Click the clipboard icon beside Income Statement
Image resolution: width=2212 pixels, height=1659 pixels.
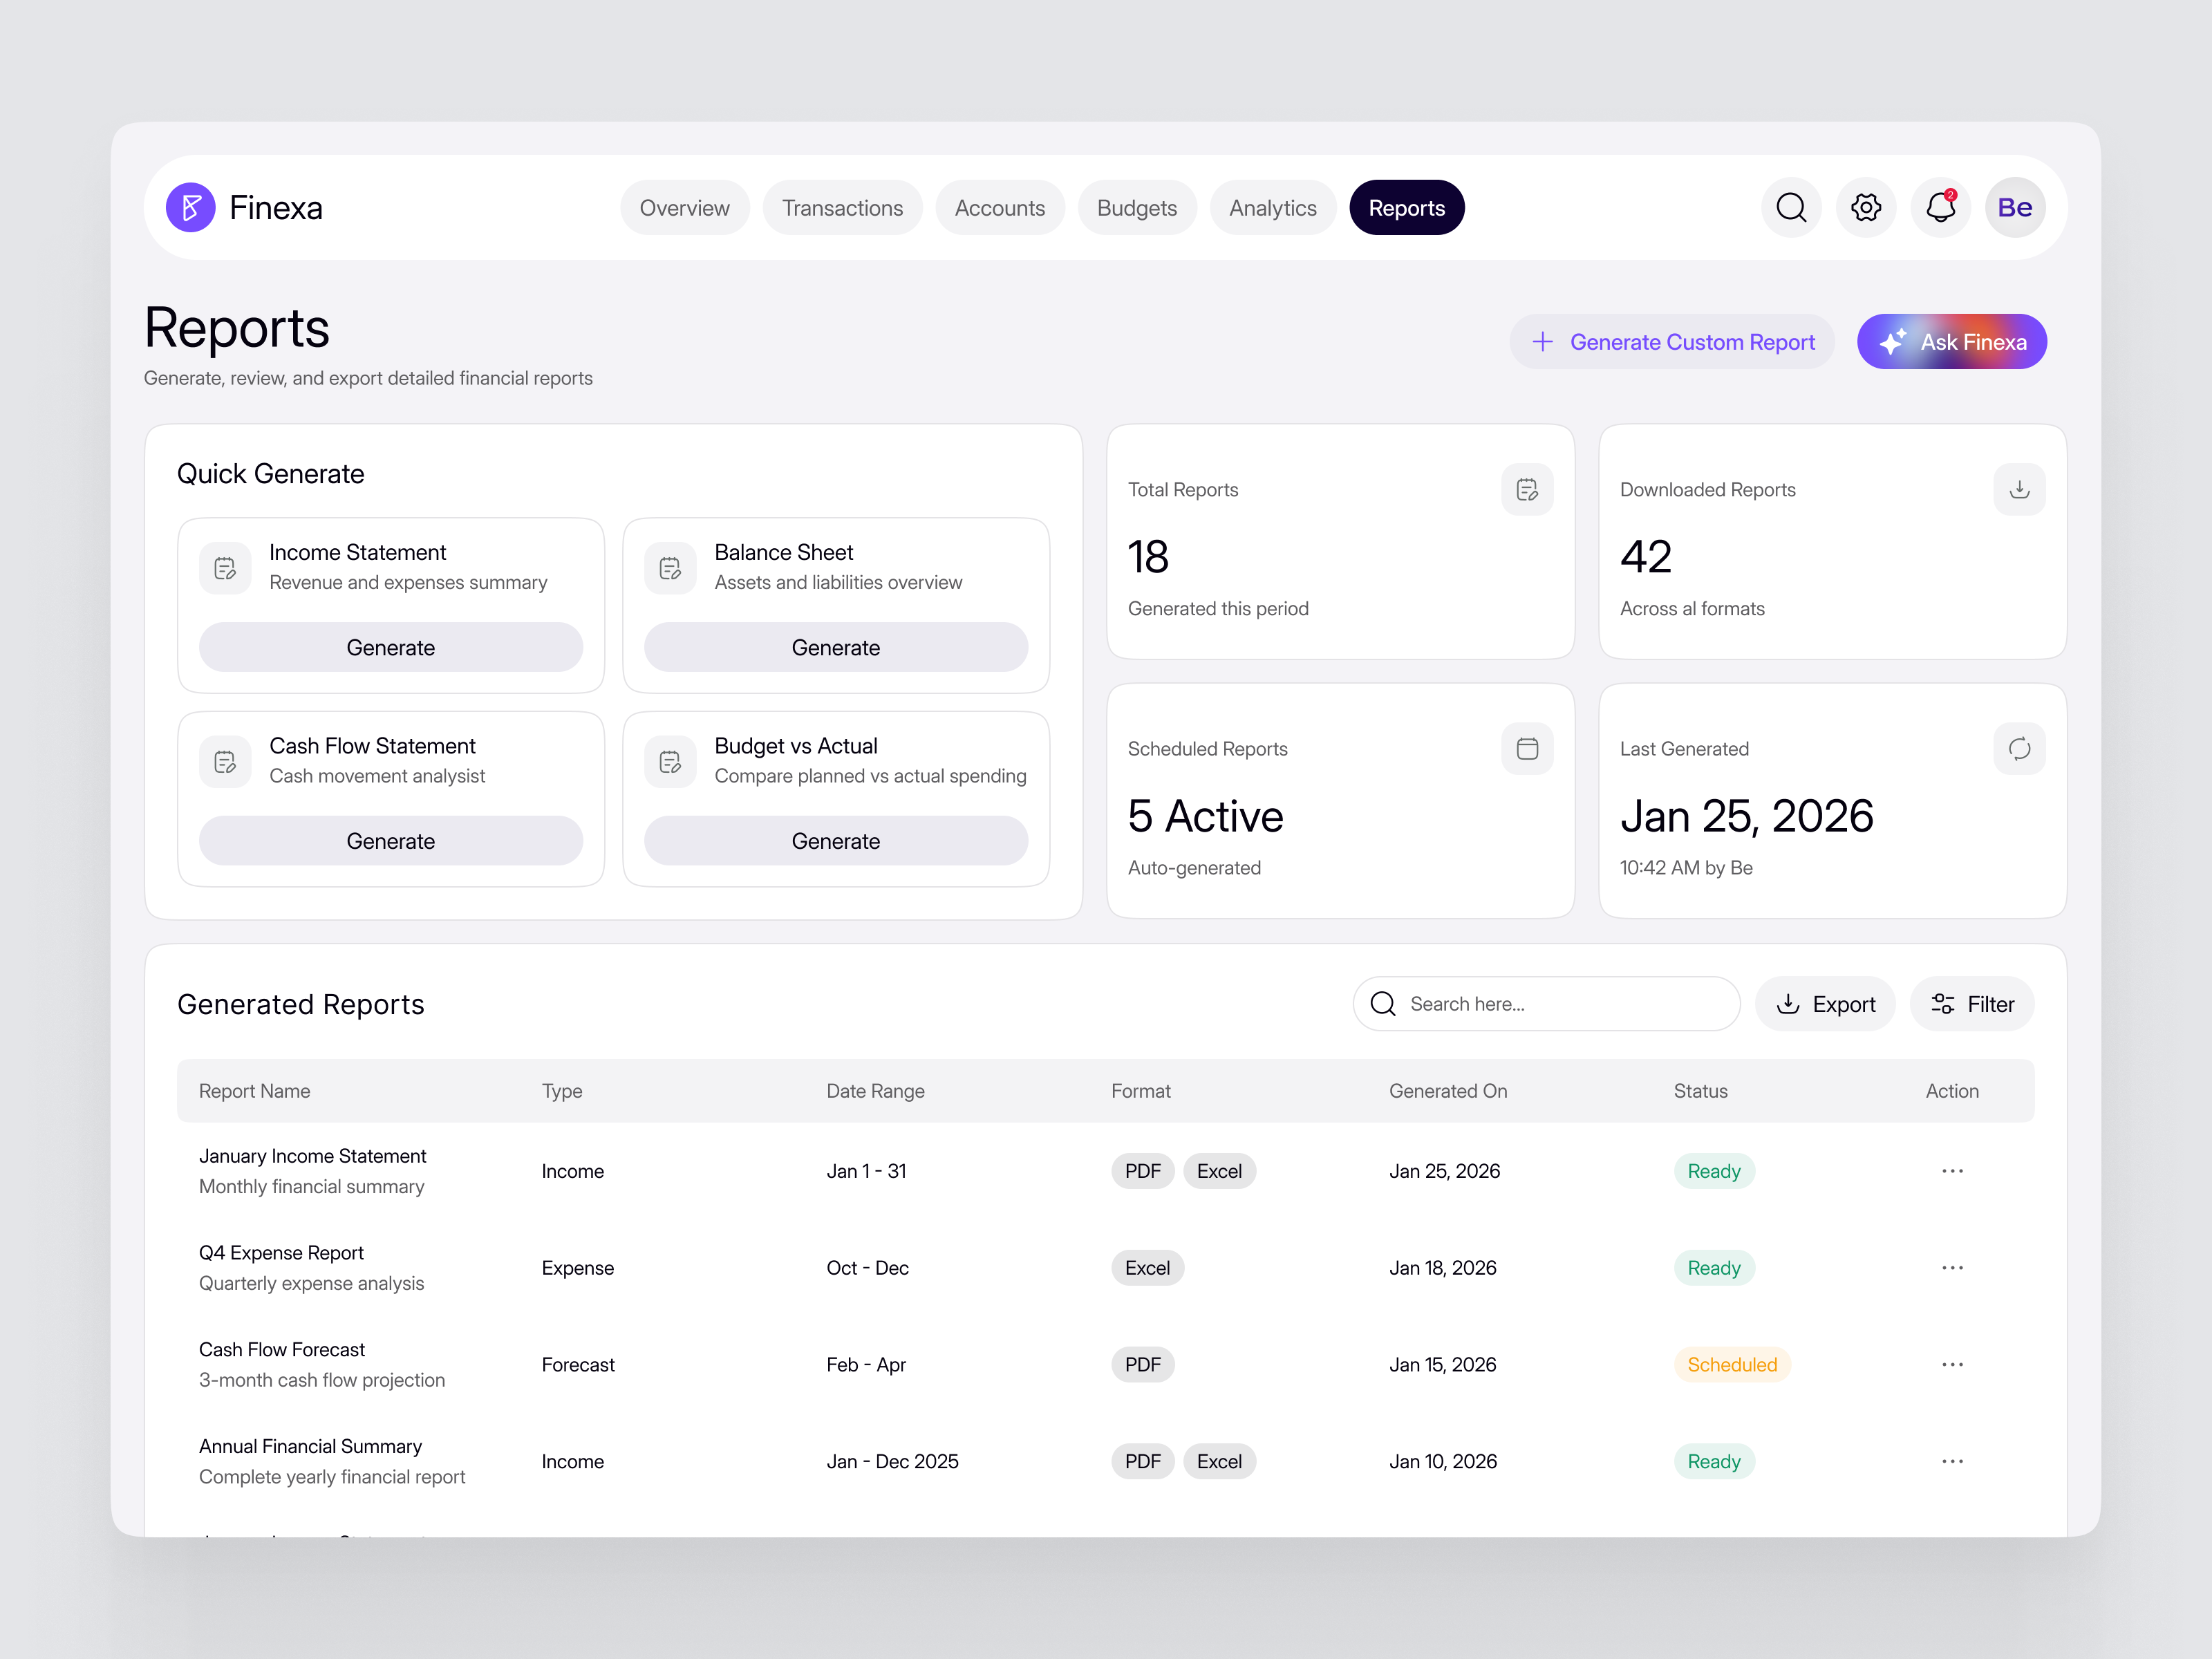pyautogui.click(x=224, y=568)
